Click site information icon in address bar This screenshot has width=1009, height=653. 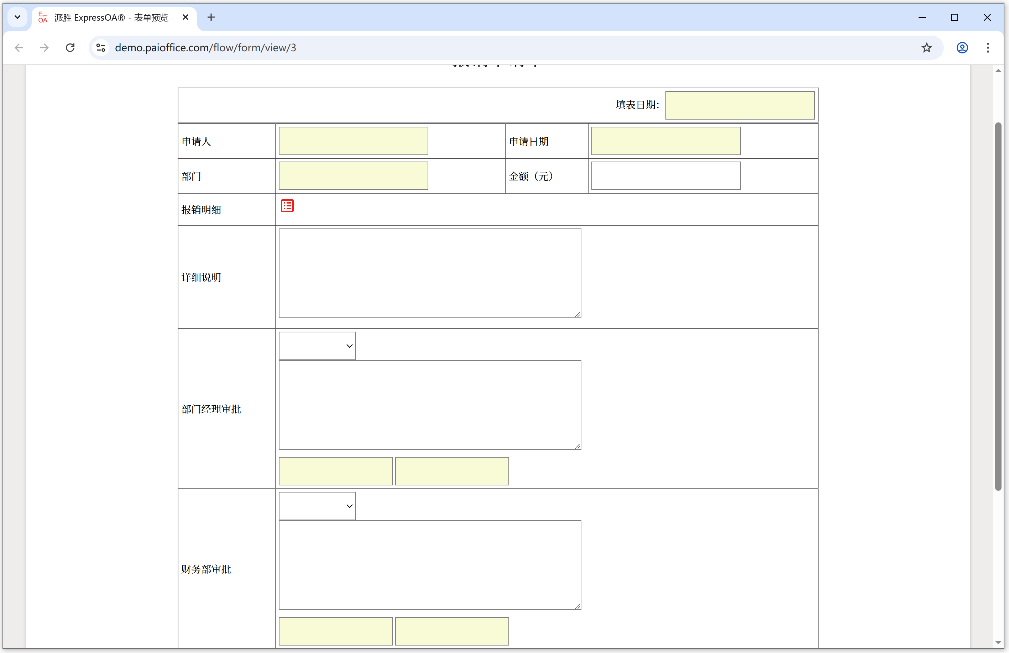pyautogui.click(x=101, y=47)
